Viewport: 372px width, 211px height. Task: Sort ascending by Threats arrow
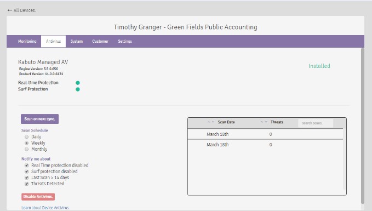tap(262, 122)
